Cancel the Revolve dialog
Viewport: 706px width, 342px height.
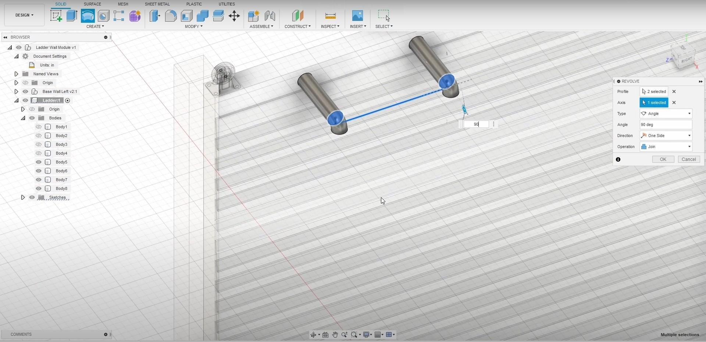pos(689,159)
